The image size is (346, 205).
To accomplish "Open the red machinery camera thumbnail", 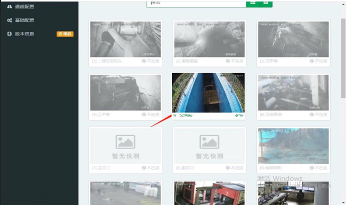I will [x=209, y=193].
